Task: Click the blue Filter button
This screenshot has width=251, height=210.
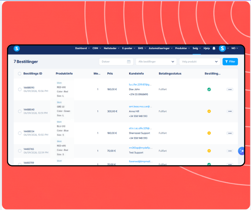Action: (230, 62)
